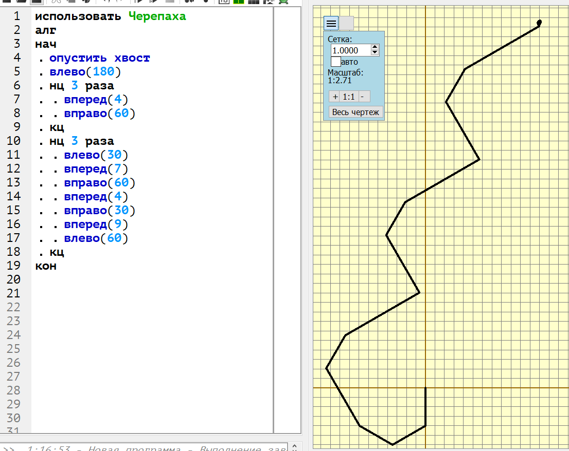Zoom in using the + button
Viewport: 569px width, 451px height.
tap(335, 97)
